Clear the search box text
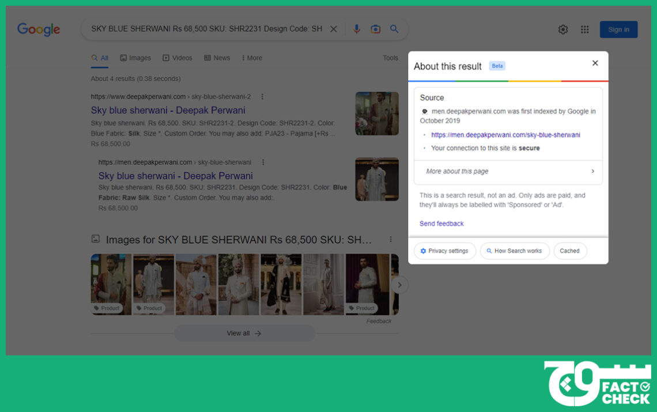Viewport: 657px width, 412px height. pos(334,29)
